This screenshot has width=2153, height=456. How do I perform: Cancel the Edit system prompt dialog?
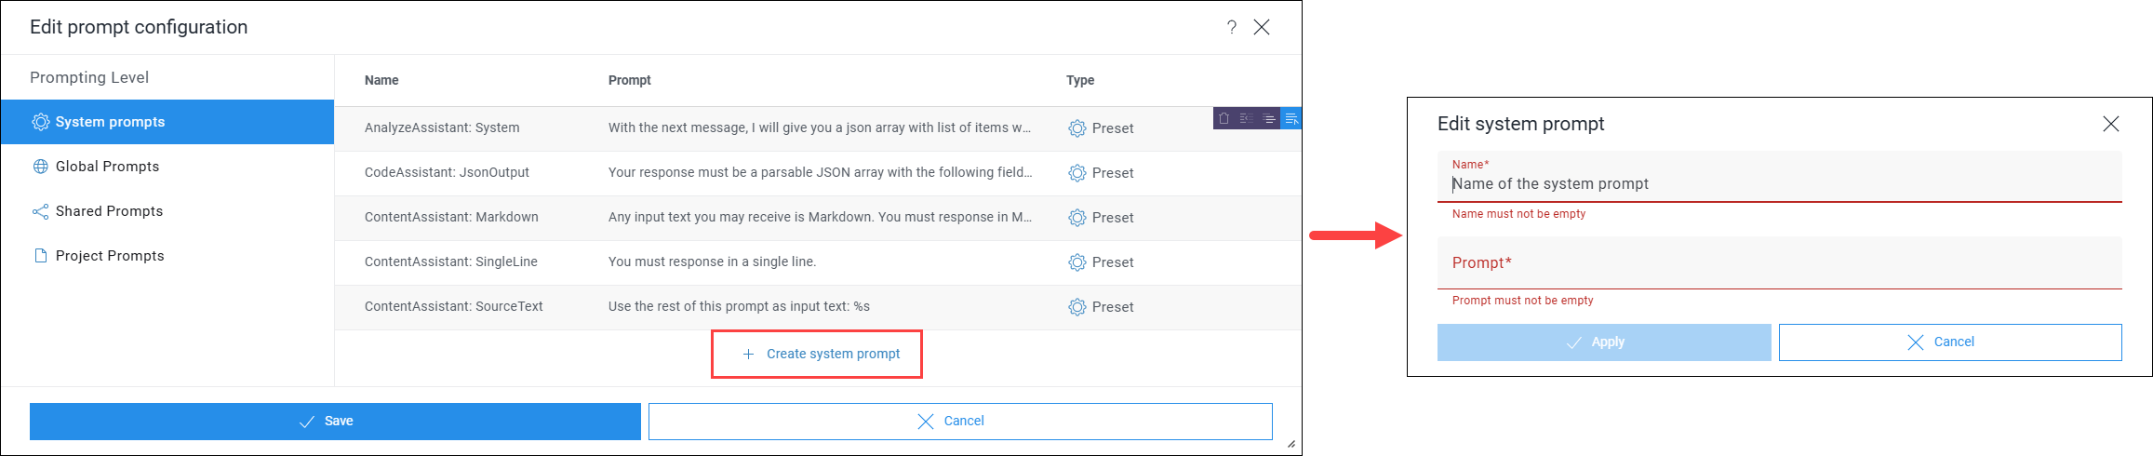[x=1950, y=342]
